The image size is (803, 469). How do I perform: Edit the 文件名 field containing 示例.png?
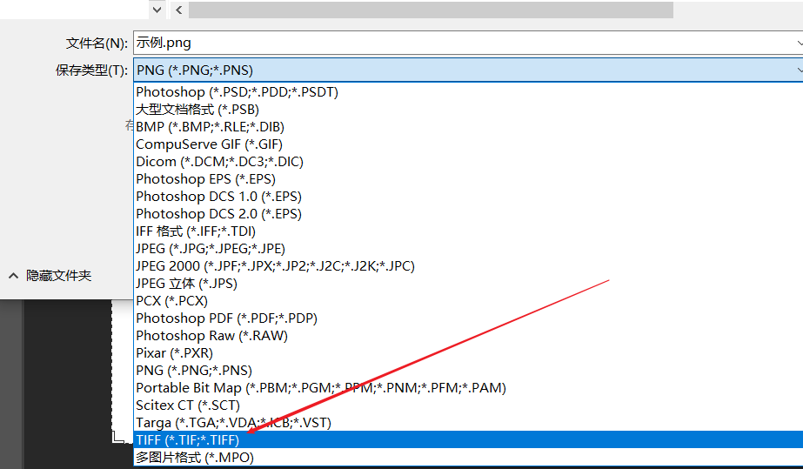(468, 43)
